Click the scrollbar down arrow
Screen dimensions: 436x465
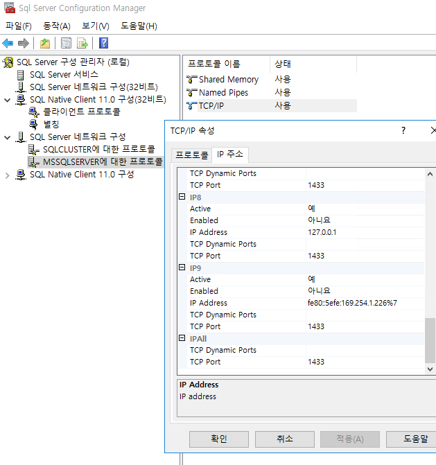(430, 369)
